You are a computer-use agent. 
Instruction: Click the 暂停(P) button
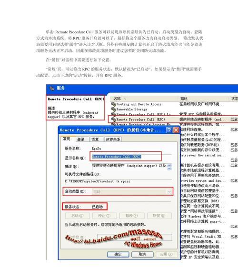(x=132, y=216)
